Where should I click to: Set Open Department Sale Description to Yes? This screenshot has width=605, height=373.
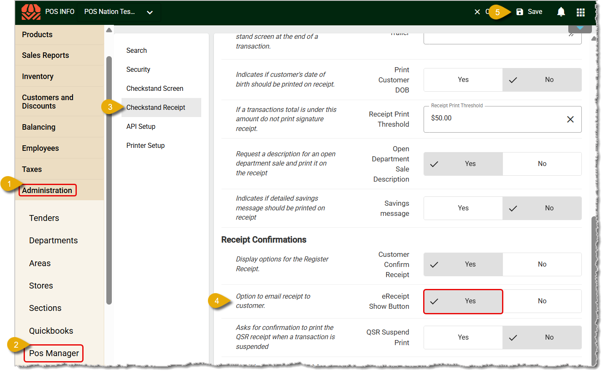(x=463, y=164)
